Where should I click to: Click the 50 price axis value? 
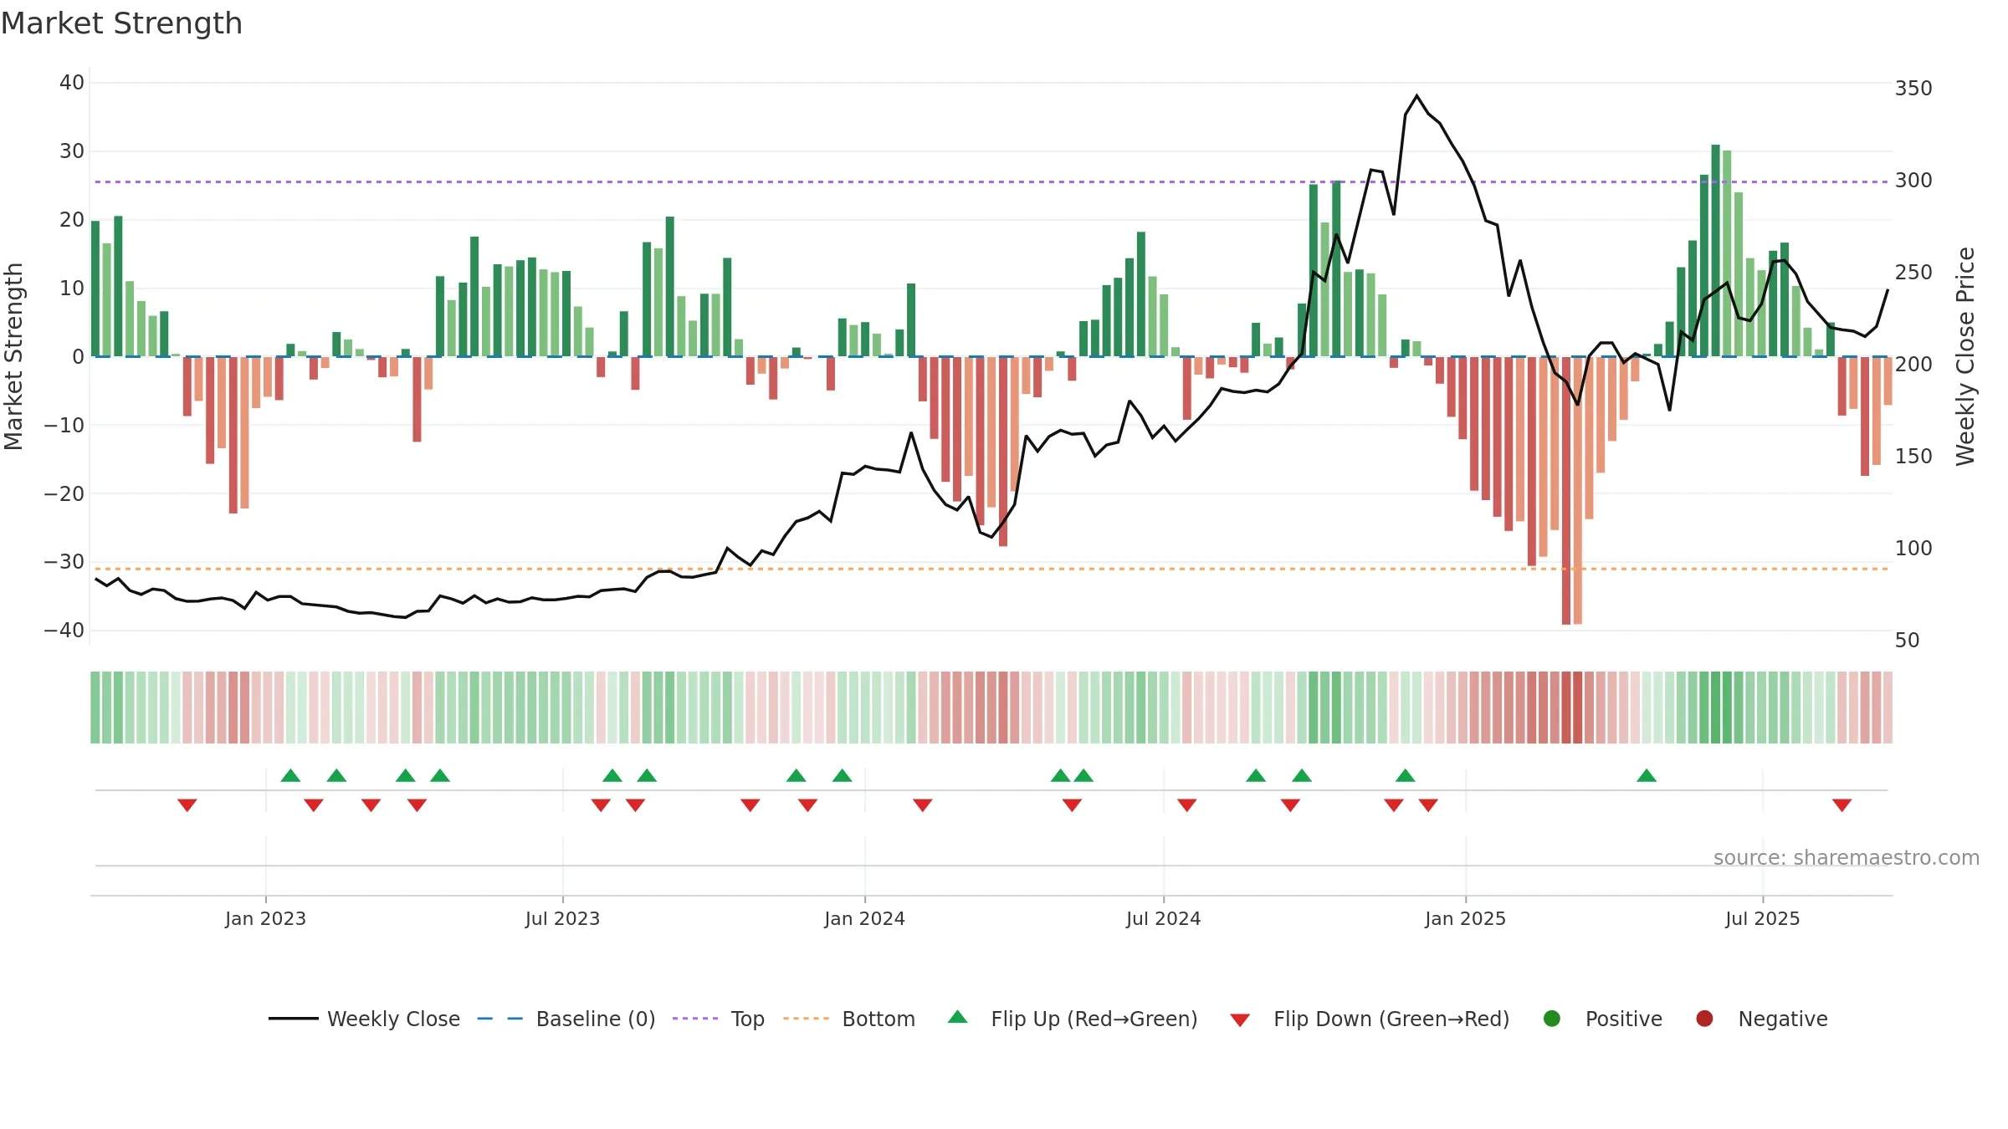[1907, 641]
